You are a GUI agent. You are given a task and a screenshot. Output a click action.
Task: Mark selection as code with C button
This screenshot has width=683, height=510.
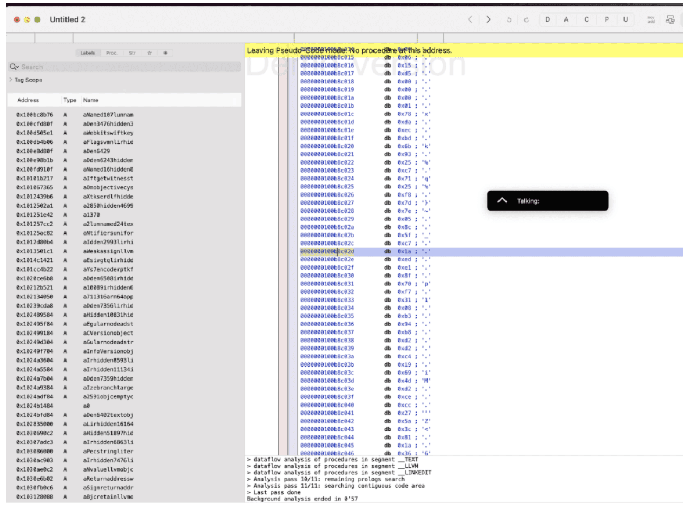(586, 19)
